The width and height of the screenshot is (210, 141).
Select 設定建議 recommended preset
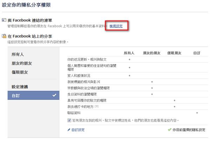pos(20,87)
